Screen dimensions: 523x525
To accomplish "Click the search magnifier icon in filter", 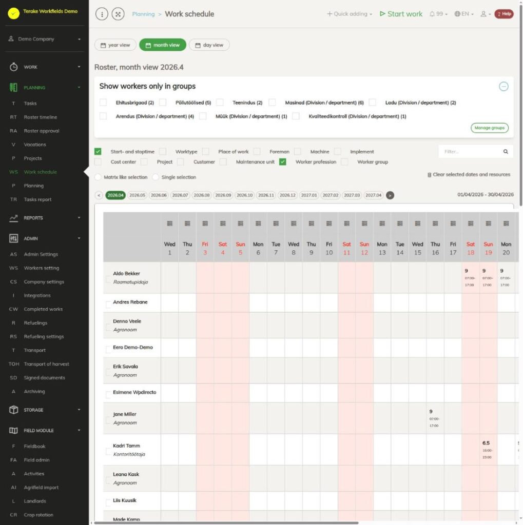I will (505, 152).
